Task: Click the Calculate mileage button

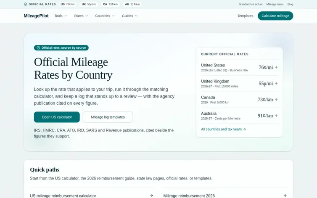Action: (275, 16)
